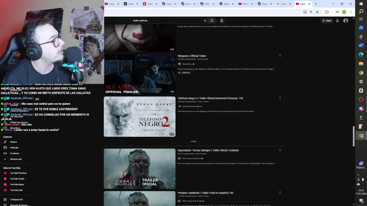Expand the '+6 Más' results link
367x206 pixels.
click(x=193, y=141)
